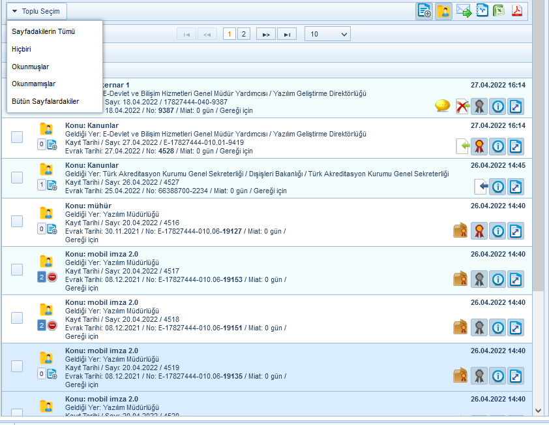Jump to the last page button
Viewport: 549px width, 425px height.
[x=287, y=34]
